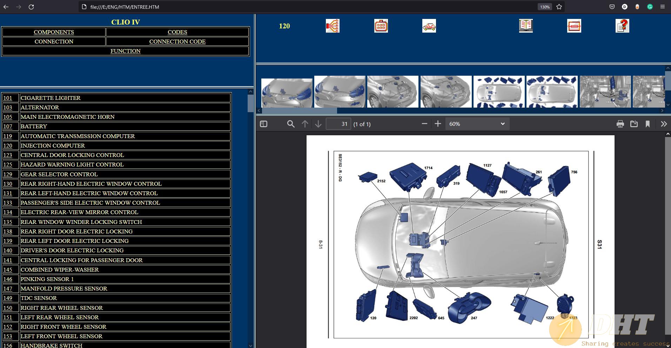
Task: Open the orange extension icon in browser toolbar
Action: [x=637, y=7]
